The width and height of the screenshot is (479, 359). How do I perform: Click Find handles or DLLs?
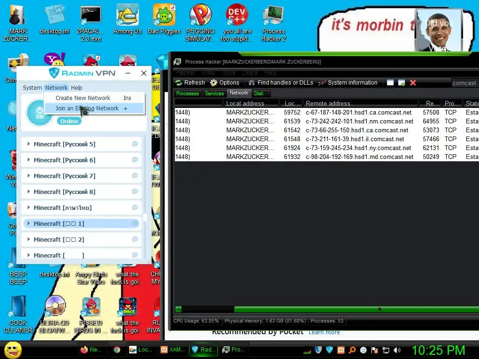click(x=281, y=83)
